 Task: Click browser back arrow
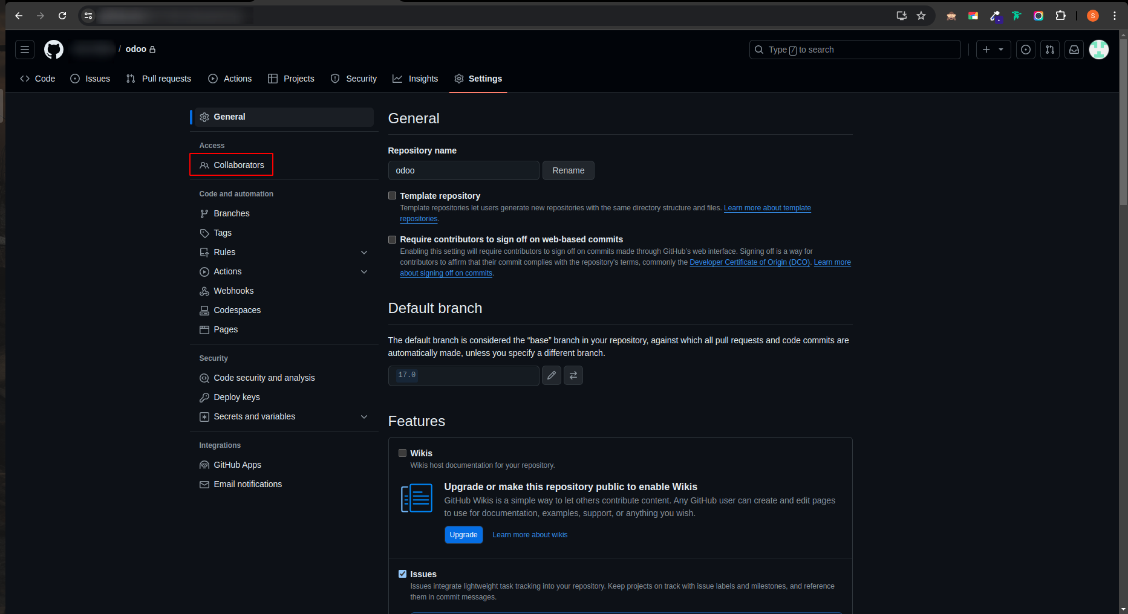click(x=19, y=16)
